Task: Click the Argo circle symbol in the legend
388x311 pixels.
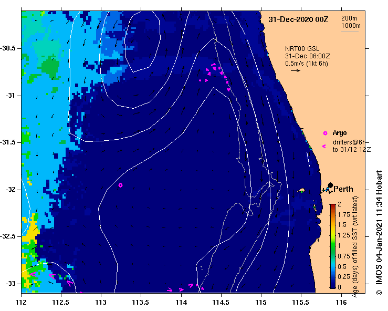Action: (x=325, y=133)
